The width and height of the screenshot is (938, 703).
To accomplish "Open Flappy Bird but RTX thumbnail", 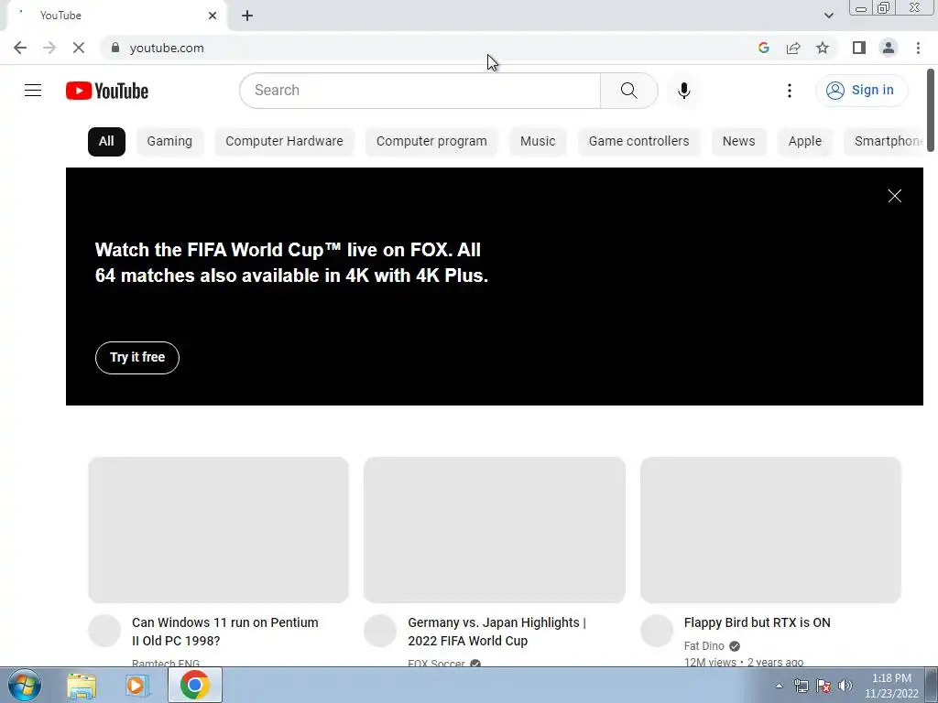I will [x=770, y=530].
